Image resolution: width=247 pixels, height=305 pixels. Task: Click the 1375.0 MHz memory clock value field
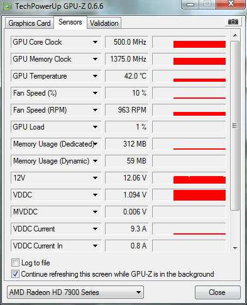click(x=127, y=59)
